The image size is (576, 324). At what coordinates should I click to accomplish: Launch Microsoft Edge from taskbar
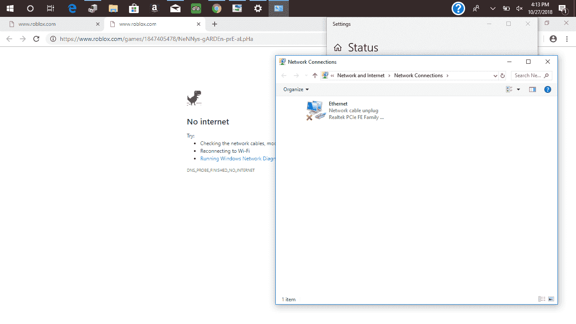click(72, 8)
